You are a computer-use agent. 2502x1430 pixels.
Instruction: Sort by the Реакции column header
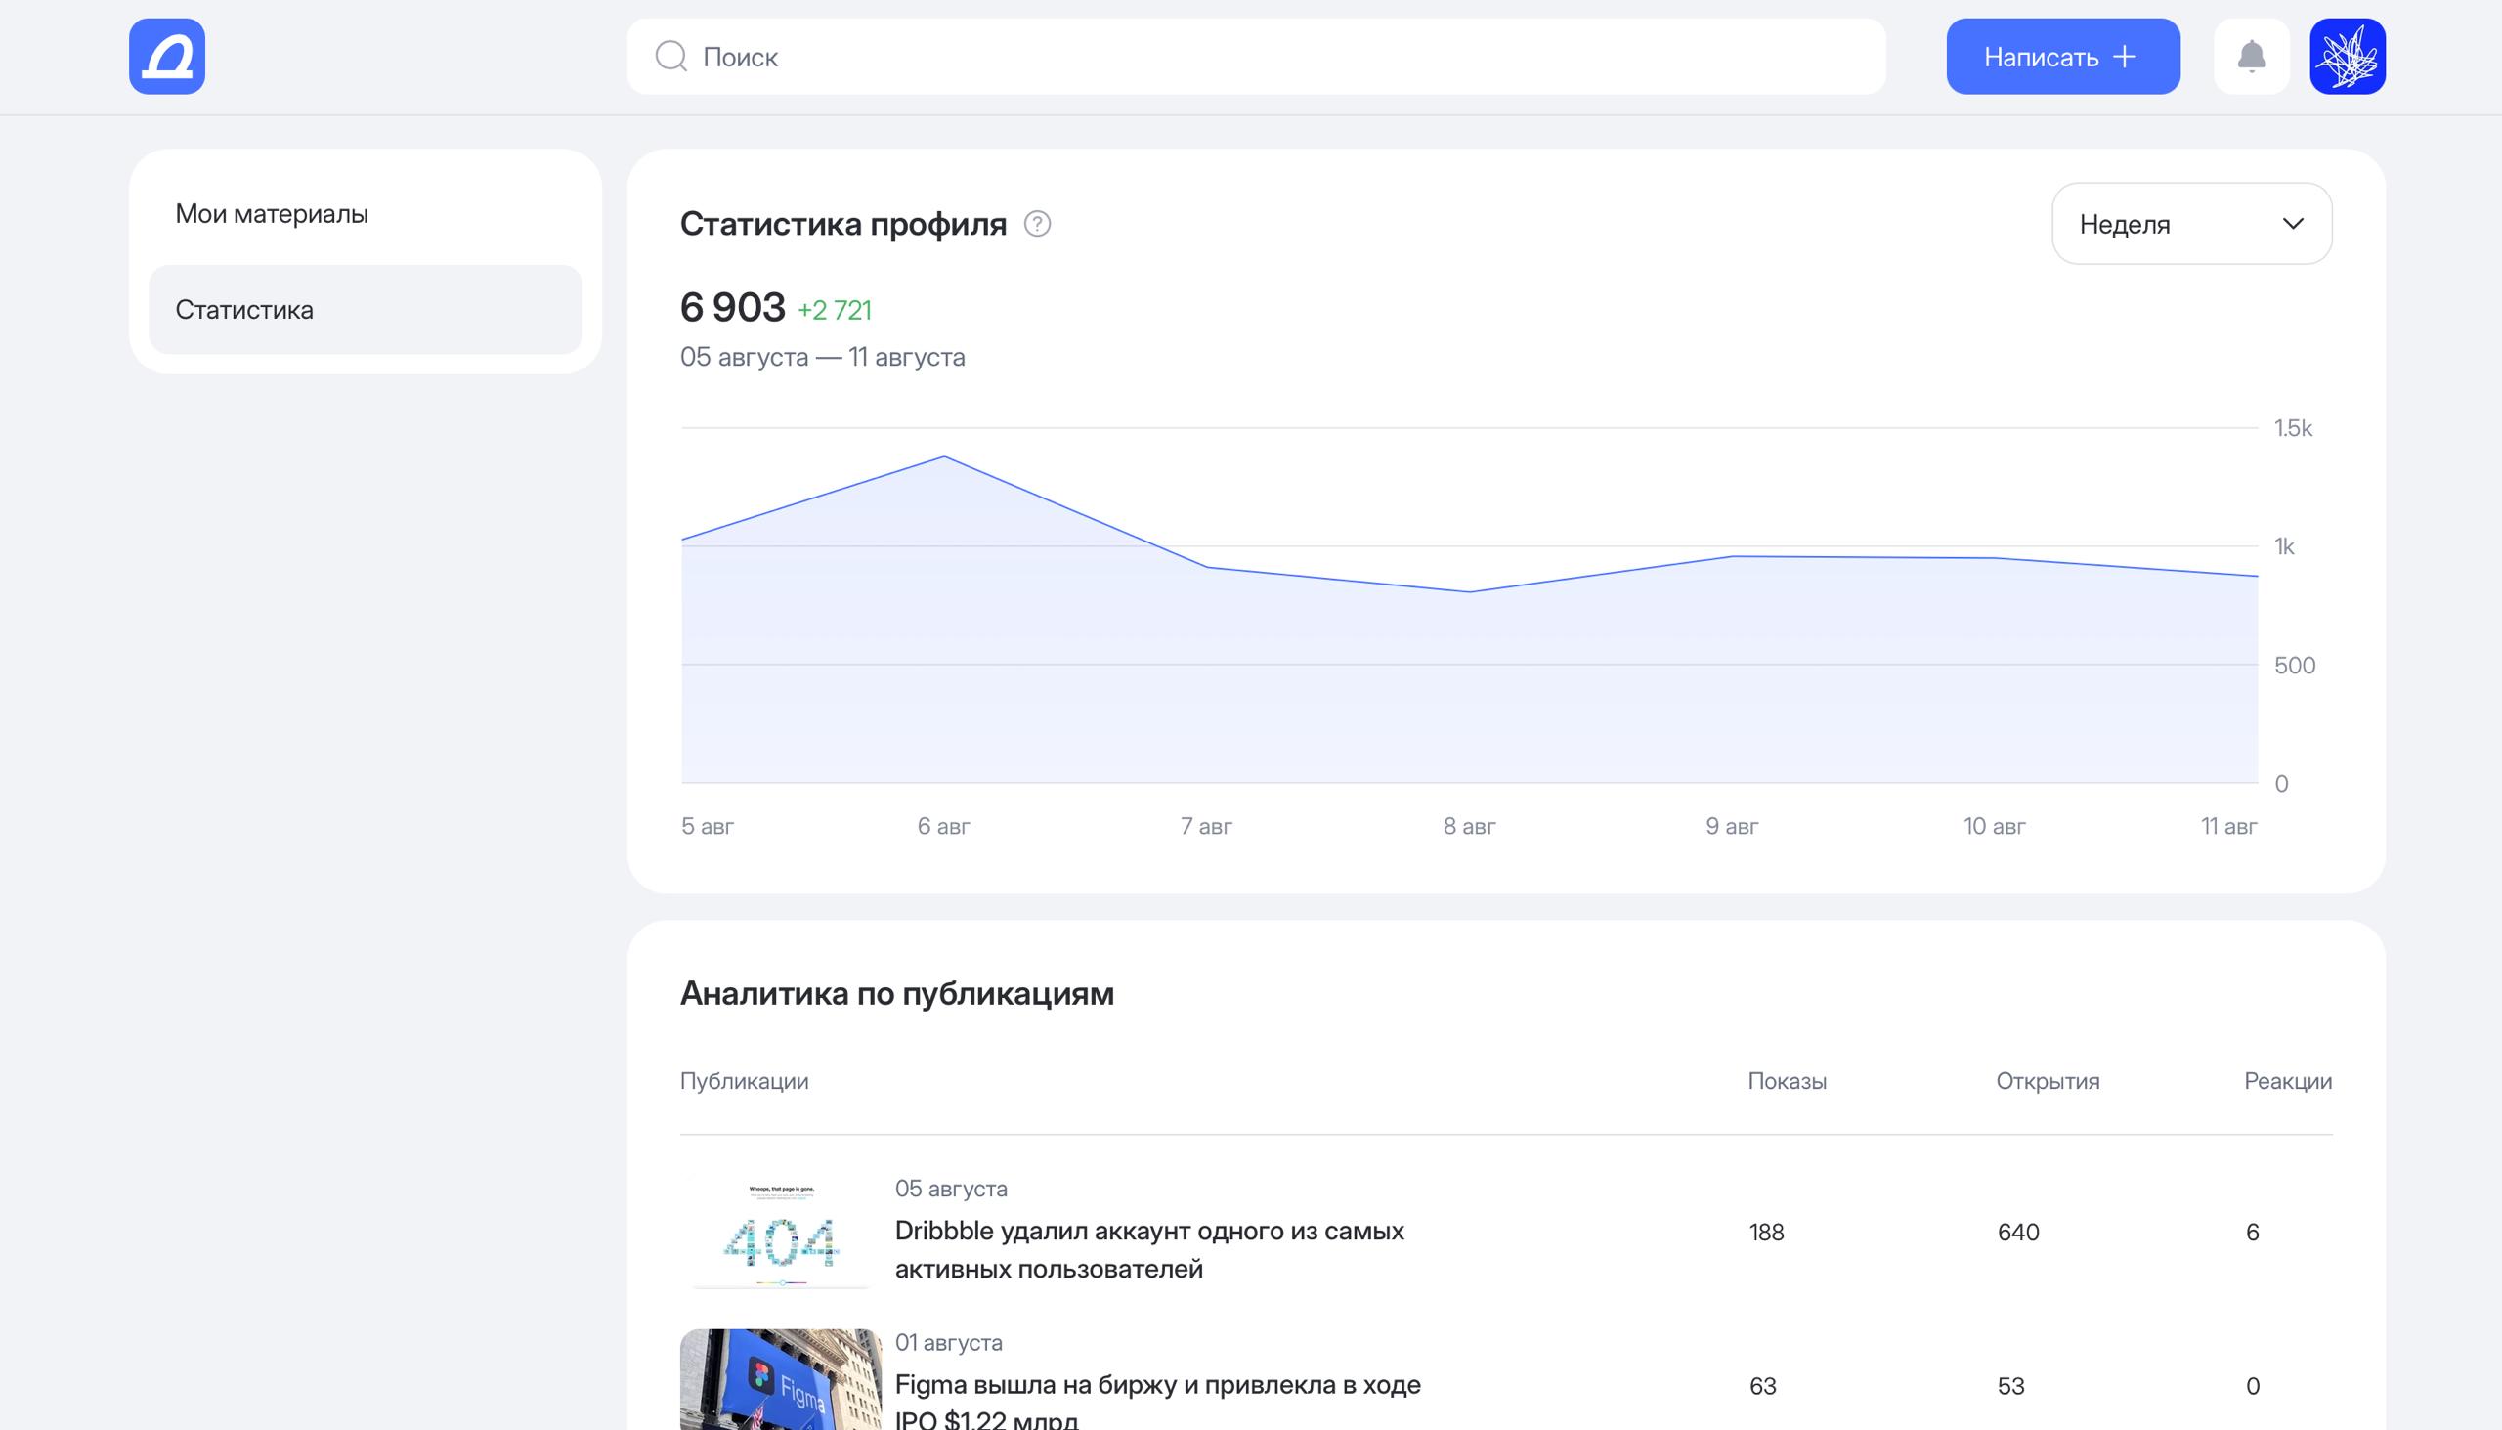coord(2288,1081)
